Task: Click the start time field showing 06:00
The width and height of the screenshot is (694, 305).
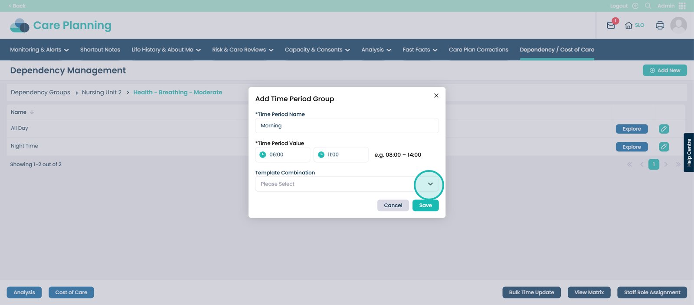Action: pyautogui.click(x=283, y=155)
